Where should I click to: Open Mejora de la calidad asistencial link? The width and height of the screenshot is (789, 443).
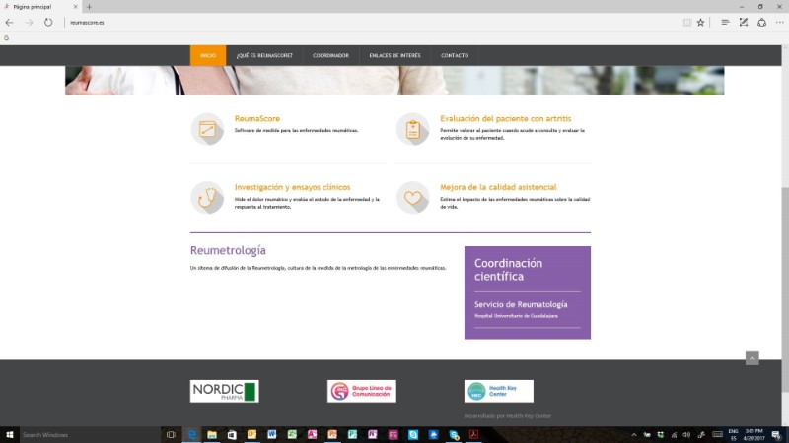coord(498,187)
